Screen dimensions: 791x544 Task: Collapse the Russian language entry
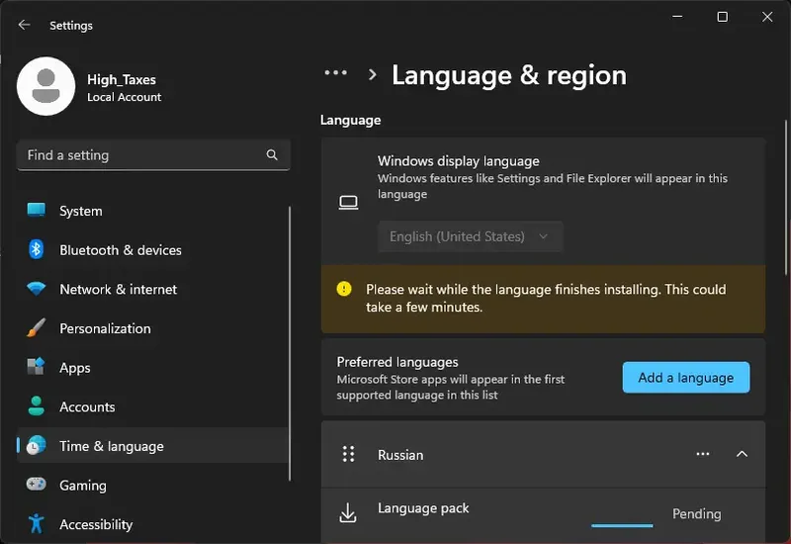pyautogui.click(x=742, y=454)
